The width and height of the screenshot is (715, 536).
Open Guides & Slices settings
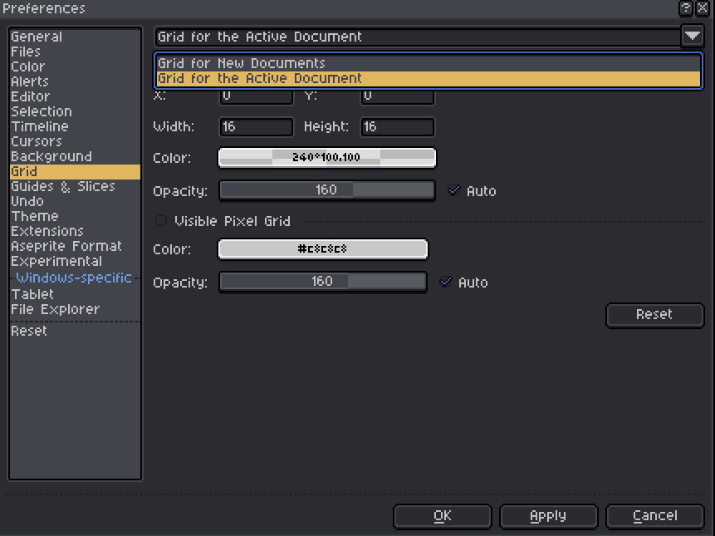click(x=63, y=186)
